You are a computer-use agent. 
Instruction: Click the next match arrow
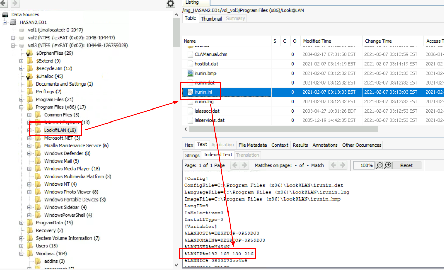(343, 165)
